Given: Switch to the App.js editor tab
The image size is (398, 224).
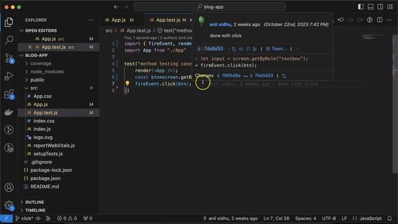Looking at the screenshot, I should click(122, 20).
